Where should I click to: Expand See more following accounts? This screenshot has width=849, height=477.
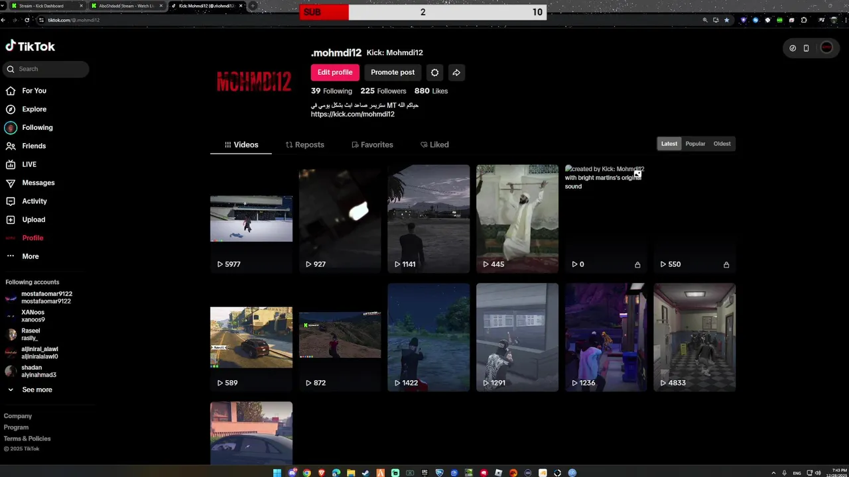click(x=36, y=390)
